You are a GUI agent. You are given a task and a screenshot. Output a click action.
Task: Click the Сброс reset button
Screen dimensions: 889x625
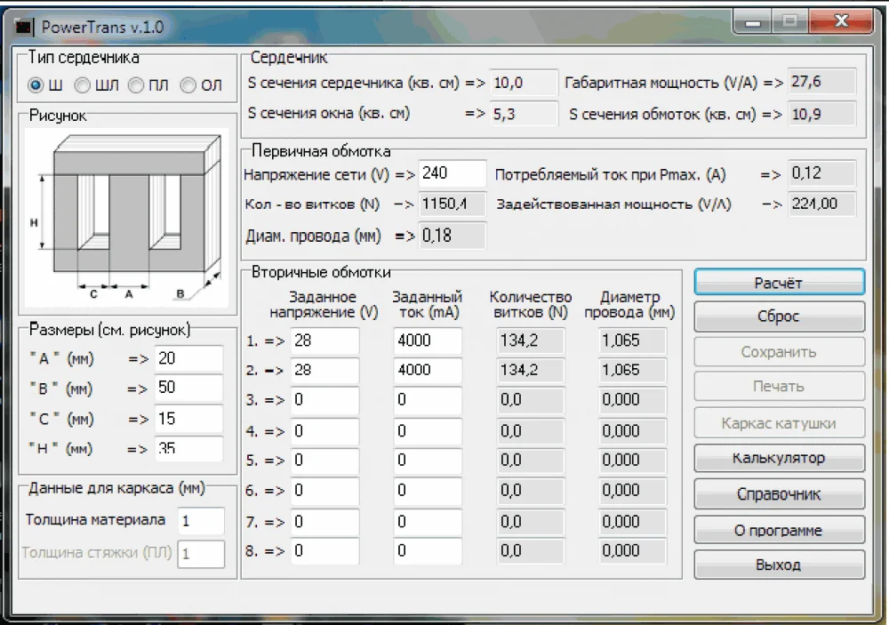779,317
